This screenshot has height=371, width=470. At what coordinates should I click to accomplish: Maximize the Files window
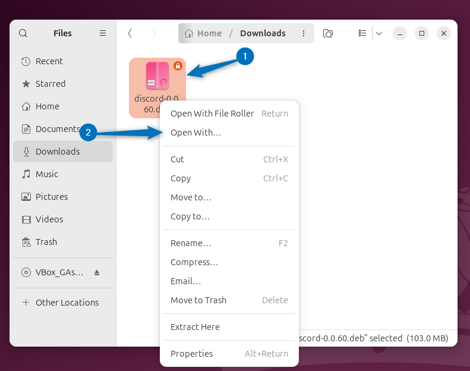coord(422,33)
